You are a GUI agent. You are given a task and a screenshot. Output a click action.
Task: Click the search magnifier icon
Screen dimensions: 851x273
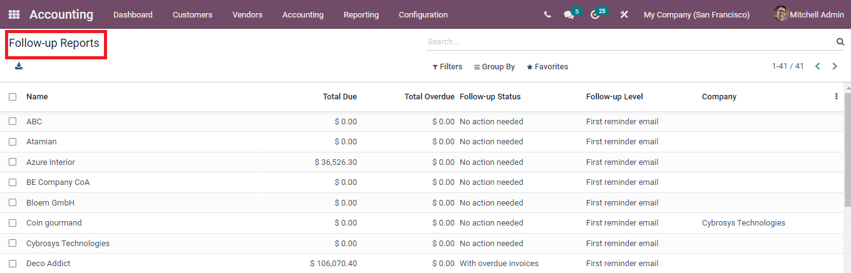(x=840, y=42)
